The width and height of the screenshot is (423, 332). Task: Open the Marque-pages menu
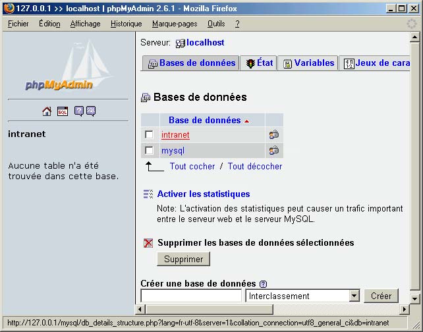click(x=175, y=24)
